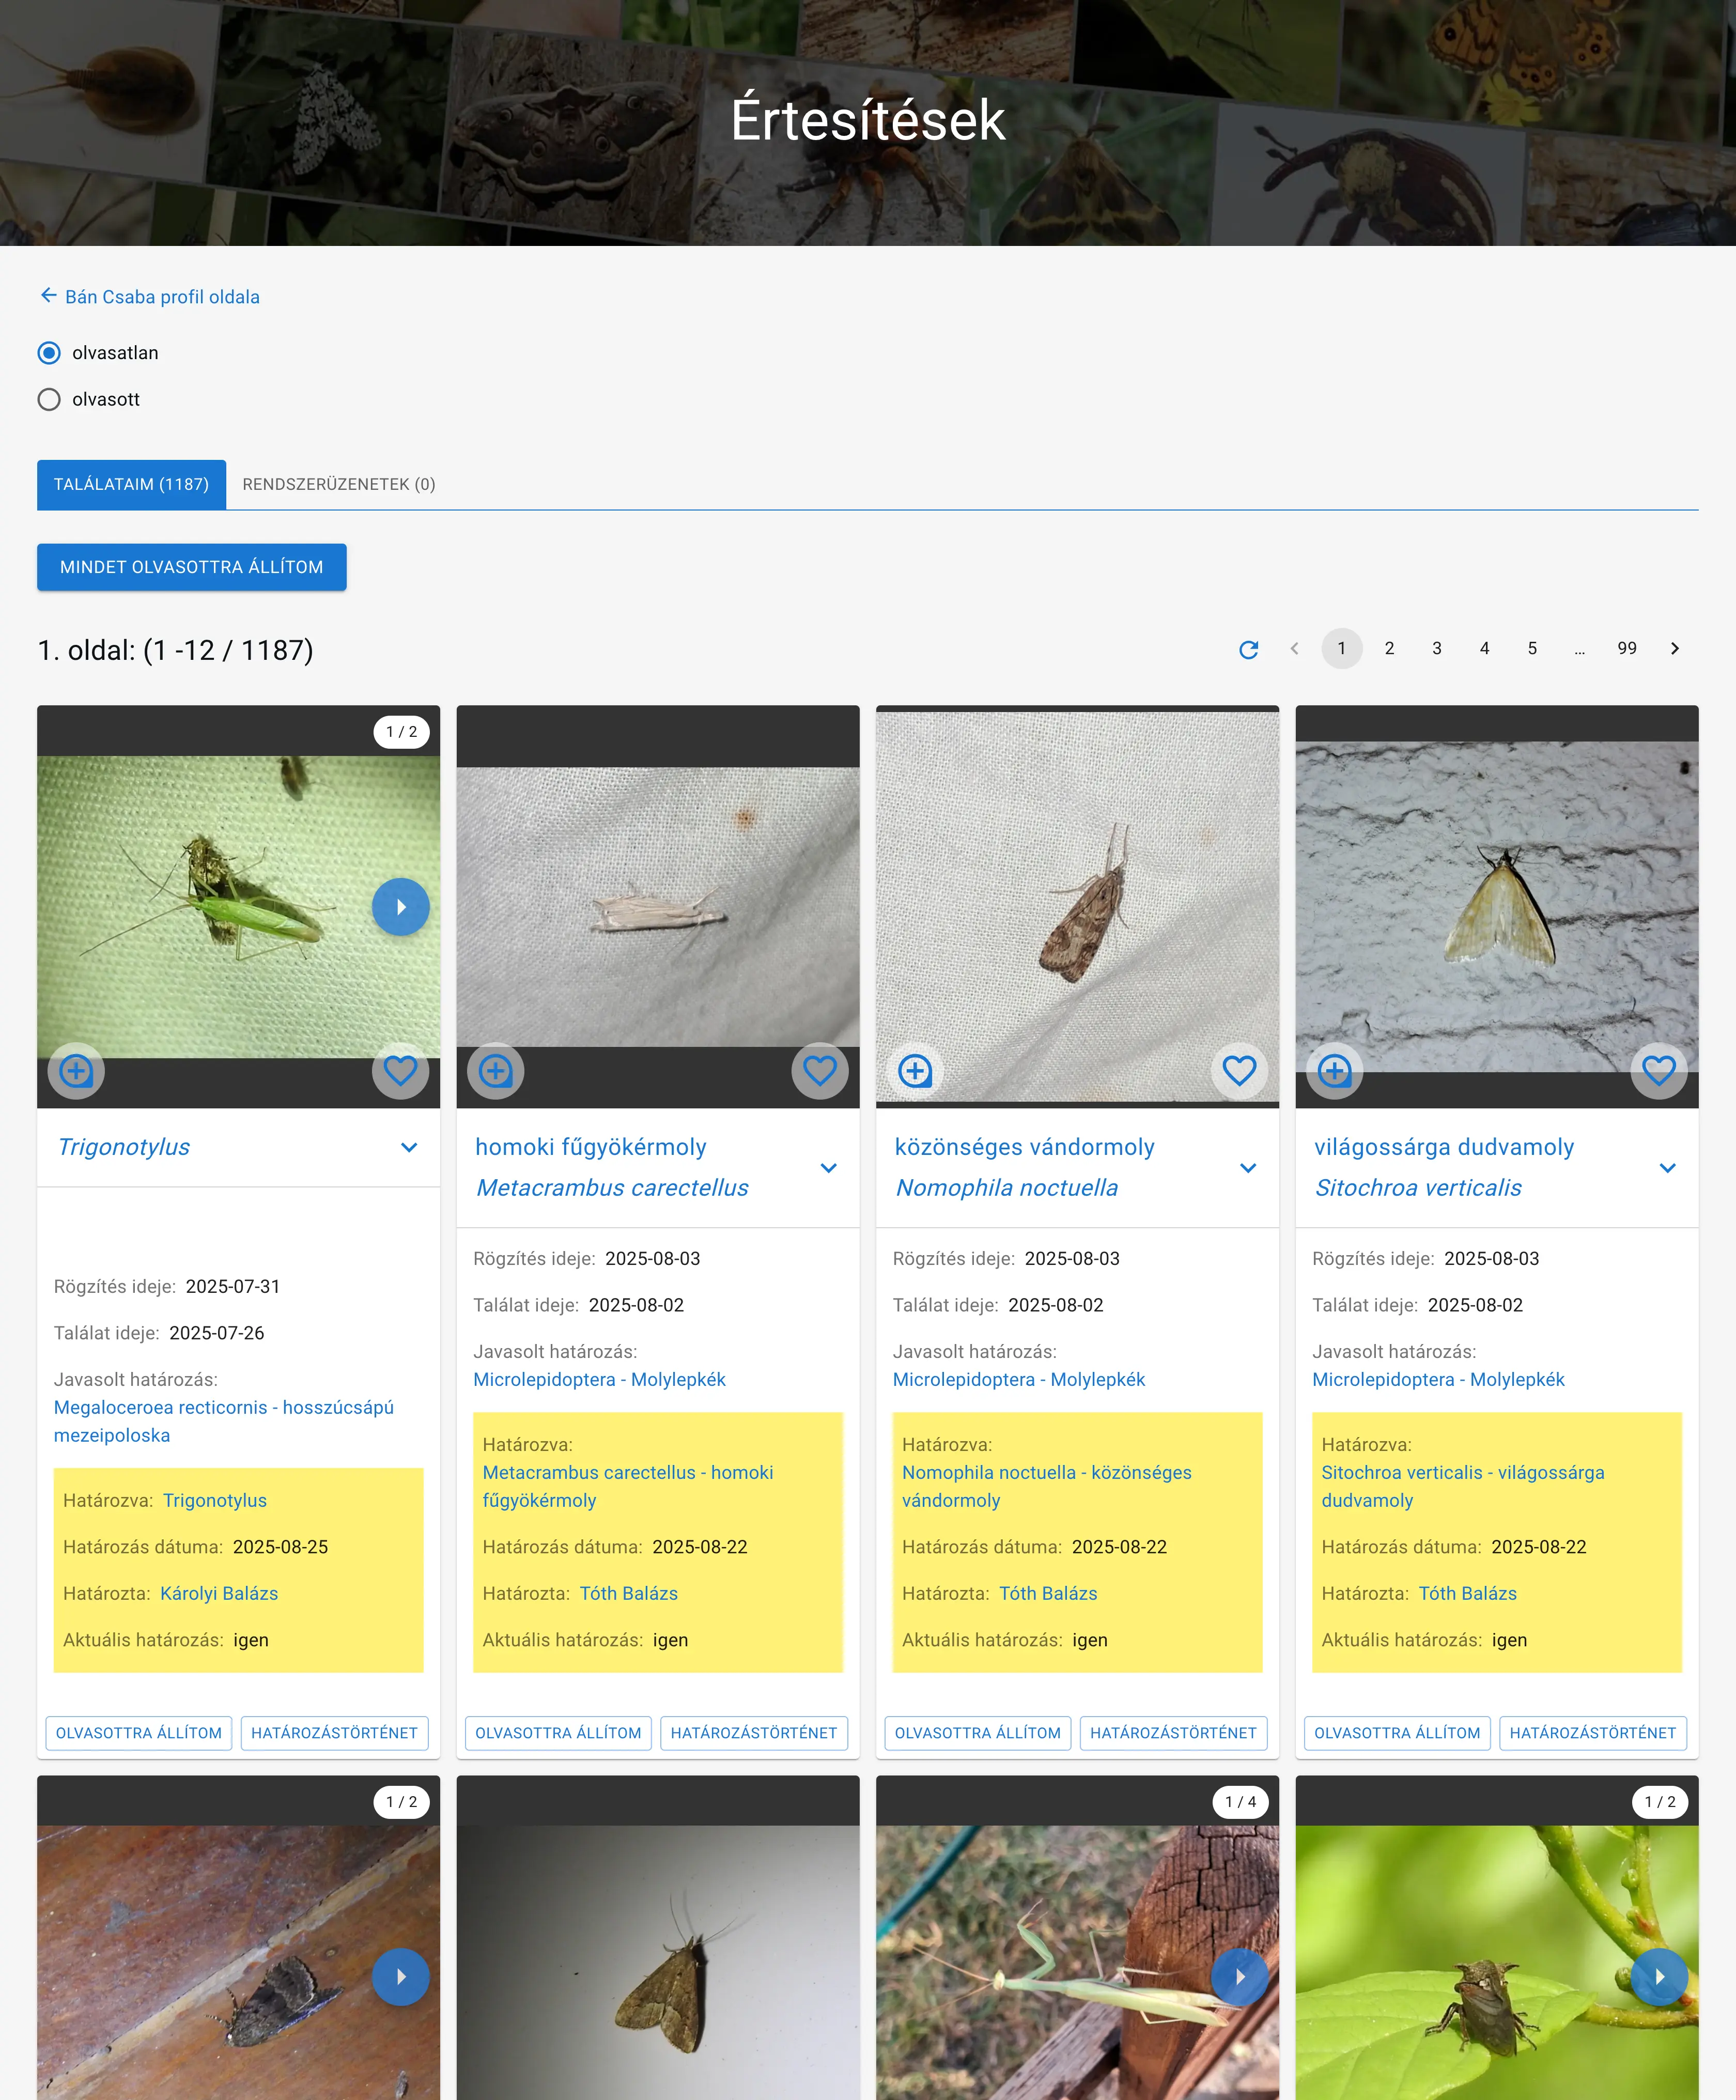This screenshot has height=2100, width=1736.
Task: Jump to page 99 in pagination
Action: [x=1626, y=649]
